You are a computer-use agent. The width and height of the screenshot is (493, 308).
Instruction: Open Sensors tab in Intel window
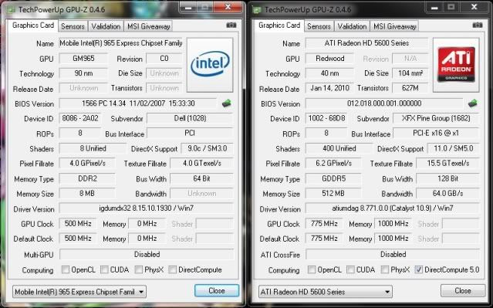point(73,26)
